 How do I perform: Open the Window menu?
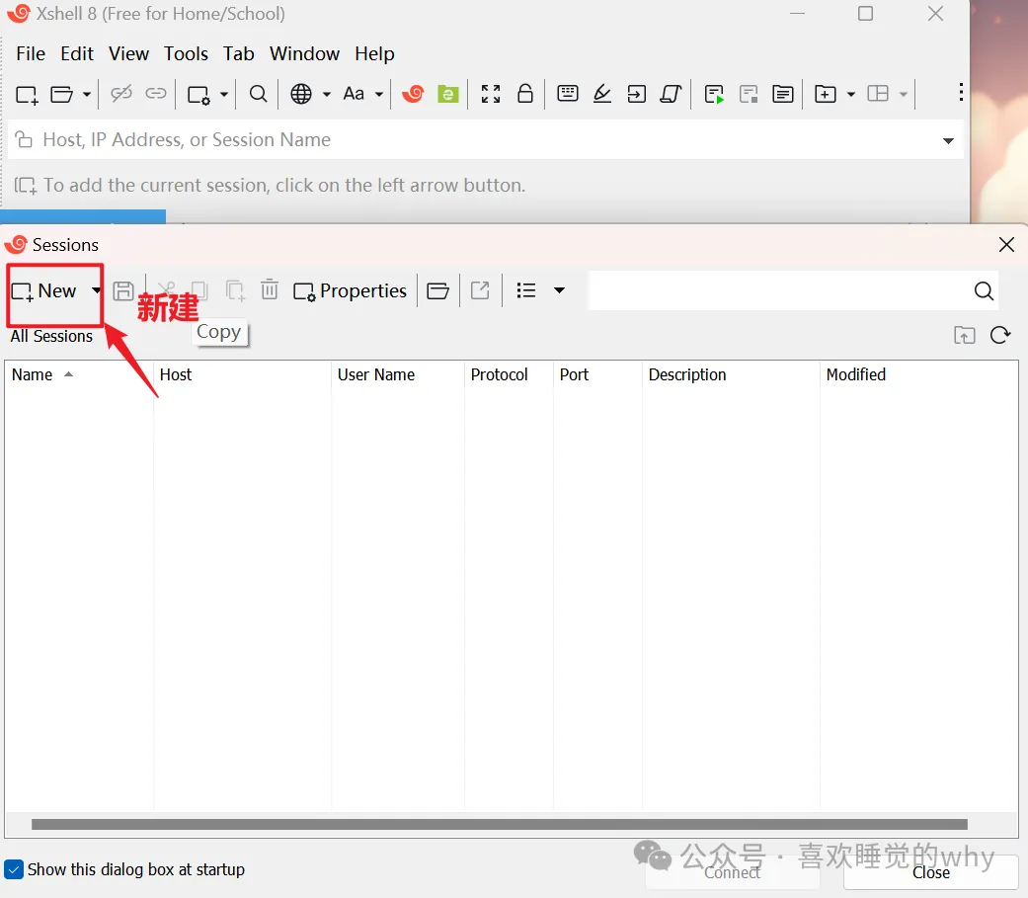coord(305,53)
